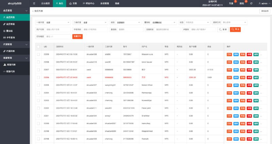The image size is (272, 144).
Task: Open the 系统管理 top menu
Action: coord(105,3)
